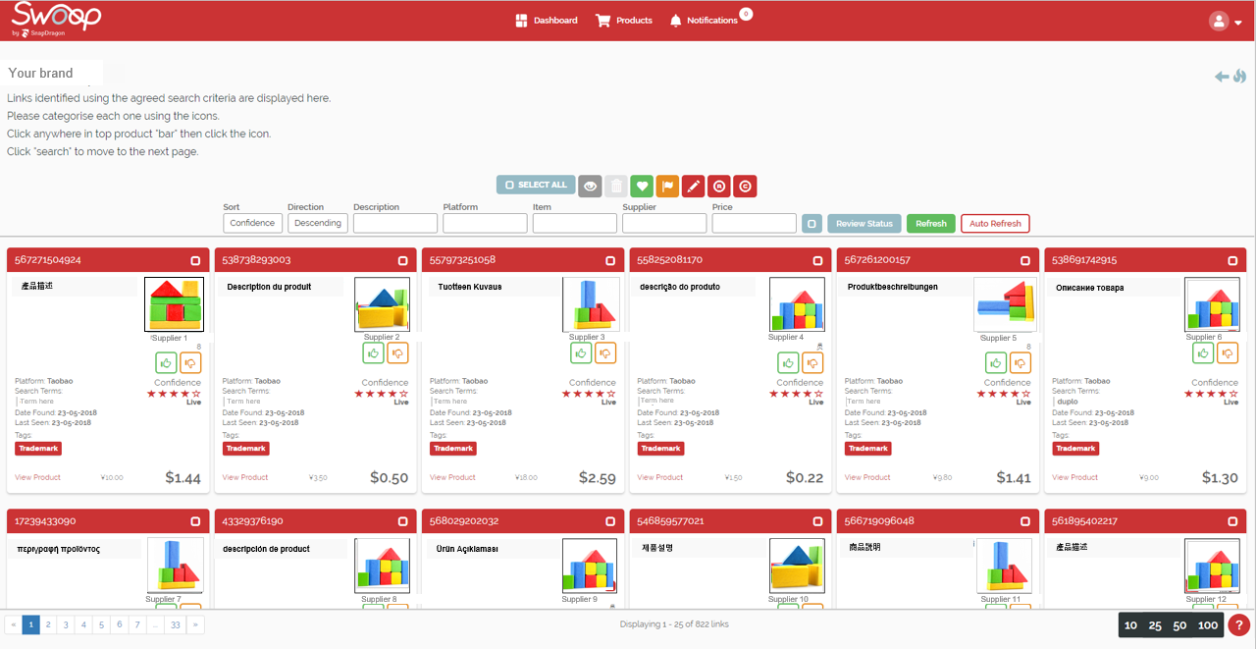Viewport: 1256px width, 649px height.
Task: Go to page 2 in pagination
Action: coord(48,624)
